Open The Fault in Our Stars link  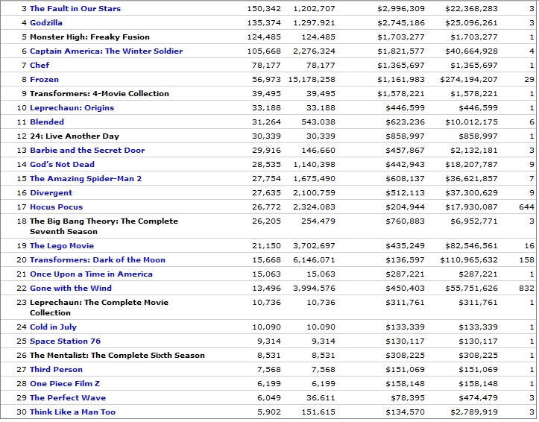(x=75, y=9)
